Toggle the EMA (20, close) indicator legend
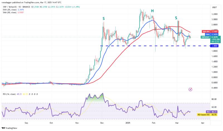 pos(13,10)
